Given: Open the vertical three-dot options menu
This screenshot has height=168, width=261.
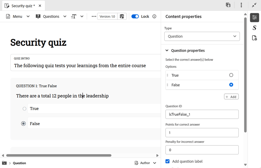Looking at the screenshot, I should [x=241, y=5].
